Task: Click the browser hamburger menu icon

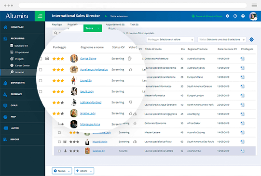Action: pos(254,5)
